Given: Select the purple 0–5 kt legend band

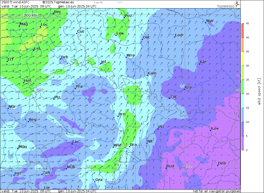Looking at the screenshot, I should coord(243,143).
